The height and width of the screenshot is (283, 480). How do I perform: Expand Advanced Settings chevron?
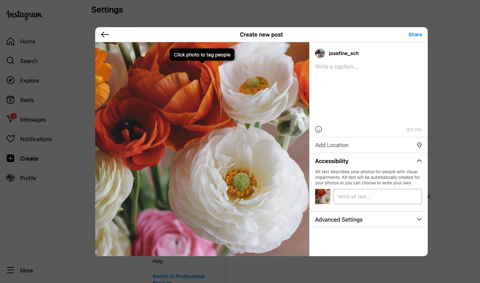[419, 220]
